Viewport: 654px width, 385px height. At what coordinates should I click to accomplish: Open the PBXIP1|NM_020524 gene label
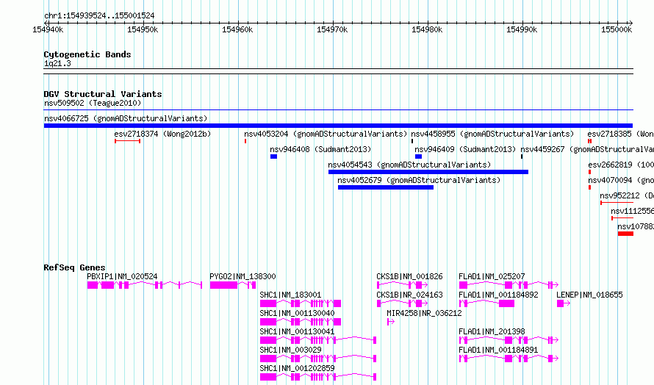pyautogui.click(x=122, y=276)
